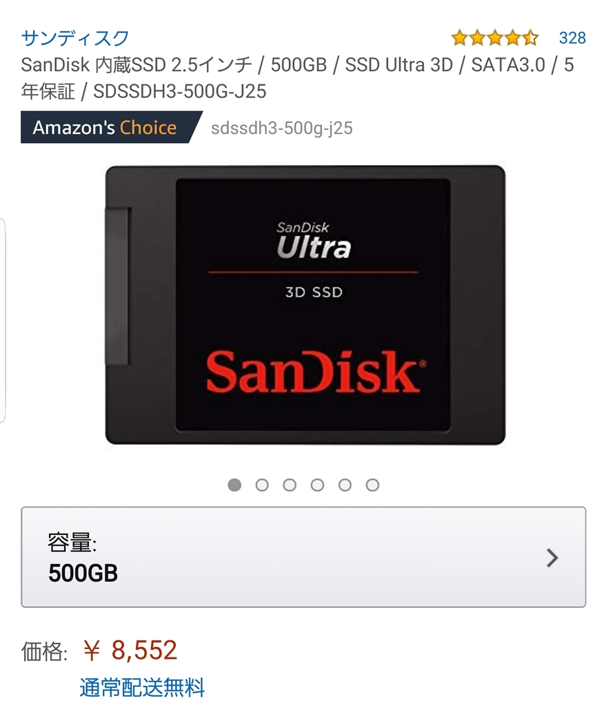The width and height of the screenshot is (606, 707).
Task: Open the 通常配送無料 shipping link
Action: 142,688
